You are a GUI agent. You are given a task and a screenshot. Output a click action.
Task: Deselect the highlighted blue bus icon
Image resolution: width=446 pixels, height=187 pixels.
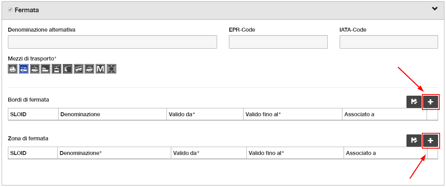coord(24,69)
